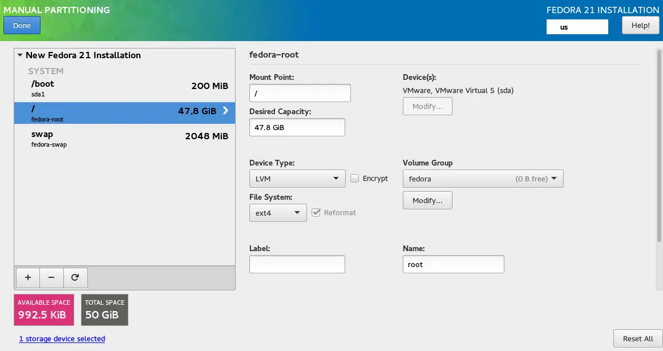Click the arrow on the selected root partition
Image resolution: width=663 pixels, height=351 pixels.
point(225,111)
